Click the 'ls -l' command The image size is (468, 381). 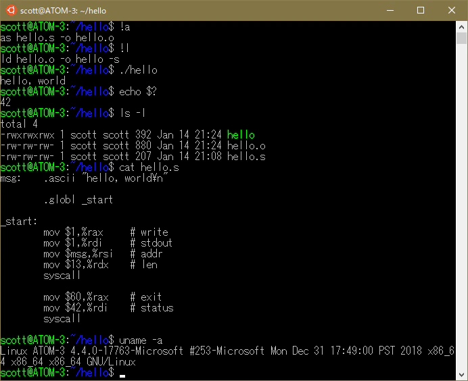pos(133,113)
